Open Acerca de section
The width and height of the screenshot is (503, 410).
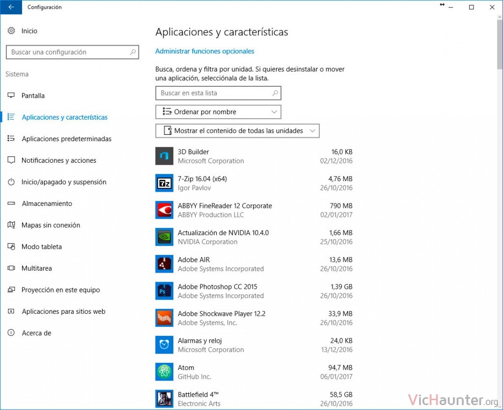(x=36, y=333)
